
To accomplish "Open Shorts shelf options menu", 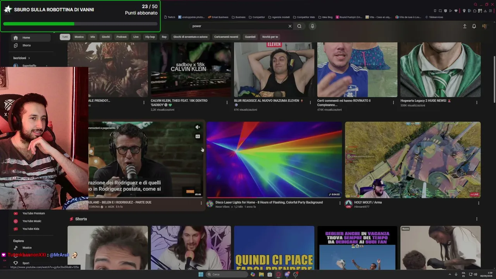I will pyautogui.click(x=477, y=219).
